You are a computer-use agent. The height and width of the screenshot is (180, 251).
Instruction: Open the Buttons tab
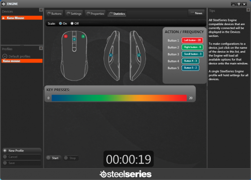(54, 14)
